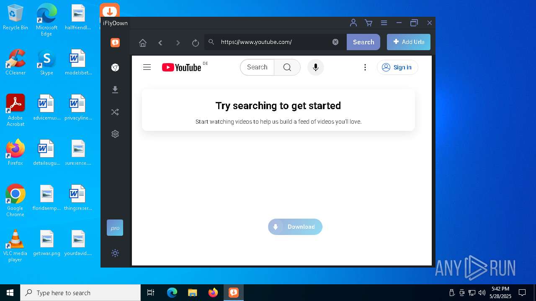Open the clock showing 5:42 PM
The width and height of the screenshot is (536, 301).
pos(500,293)
